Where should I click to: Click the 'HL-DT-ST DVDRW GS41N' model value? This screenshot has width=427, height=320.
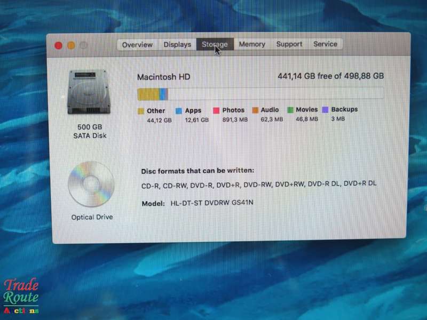tap(212, 203)
